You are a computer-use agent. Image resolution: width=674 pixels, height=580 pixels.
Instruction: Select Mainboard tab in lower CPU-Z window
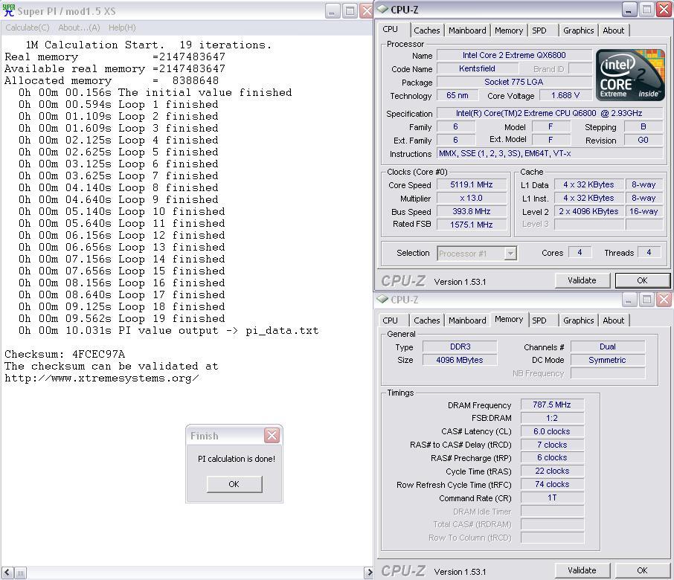coord(467,320)
